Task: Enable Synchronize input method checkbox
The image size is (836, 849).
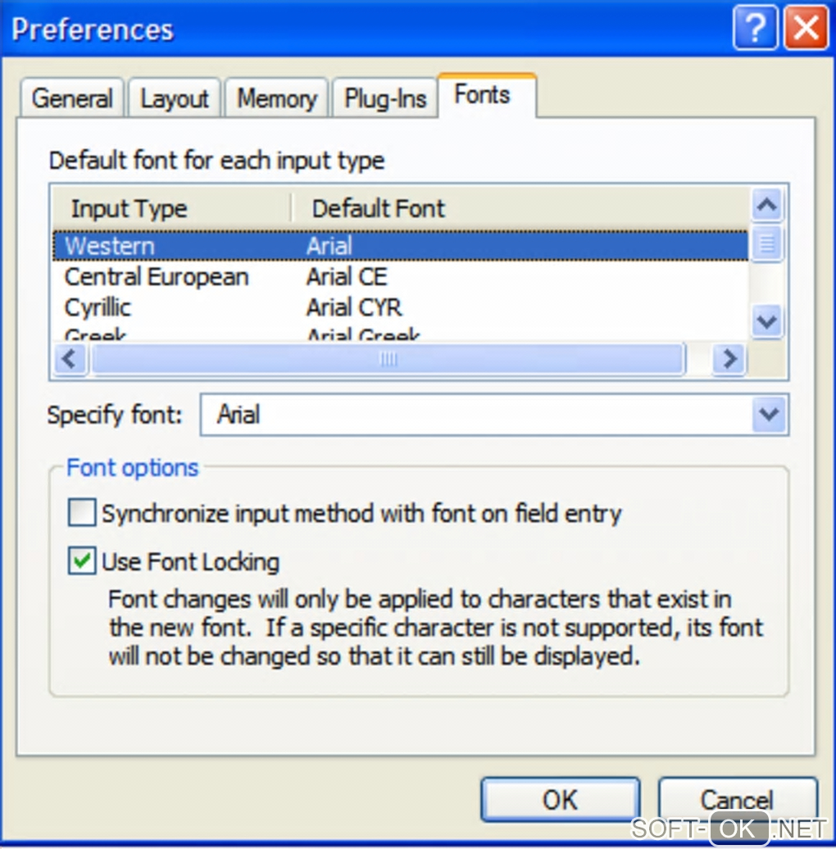Action: pos(82,514)
